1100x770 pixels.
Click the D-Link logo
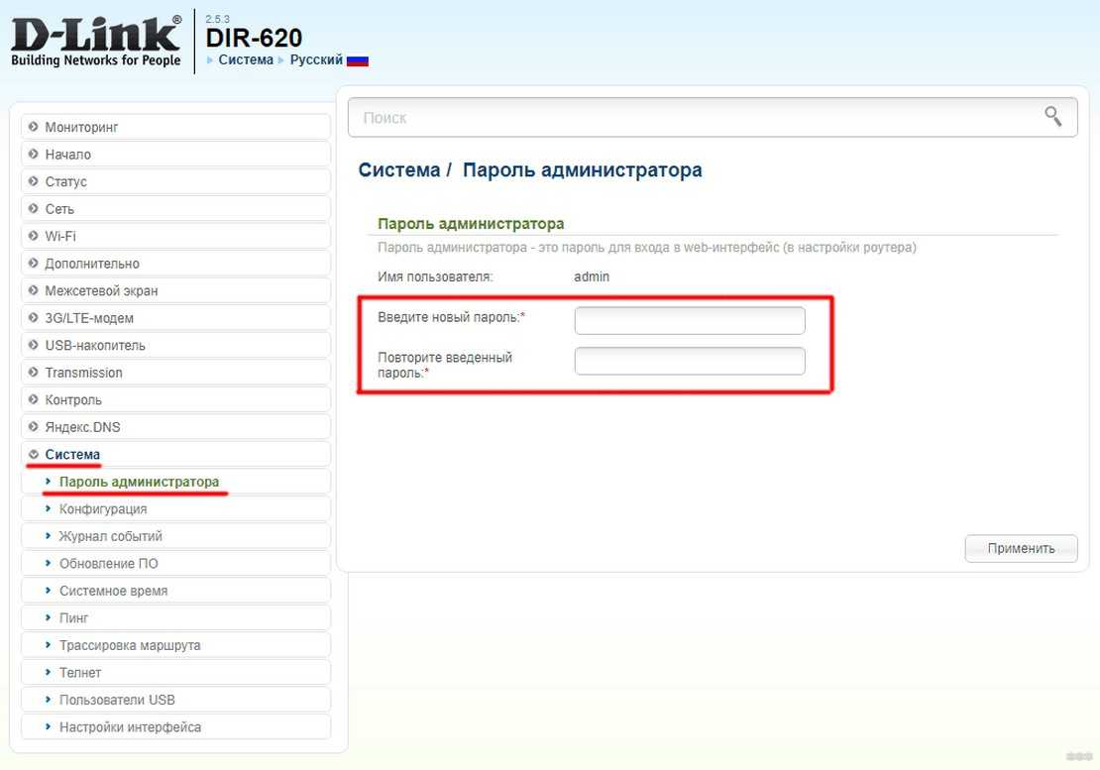[96, 41]
